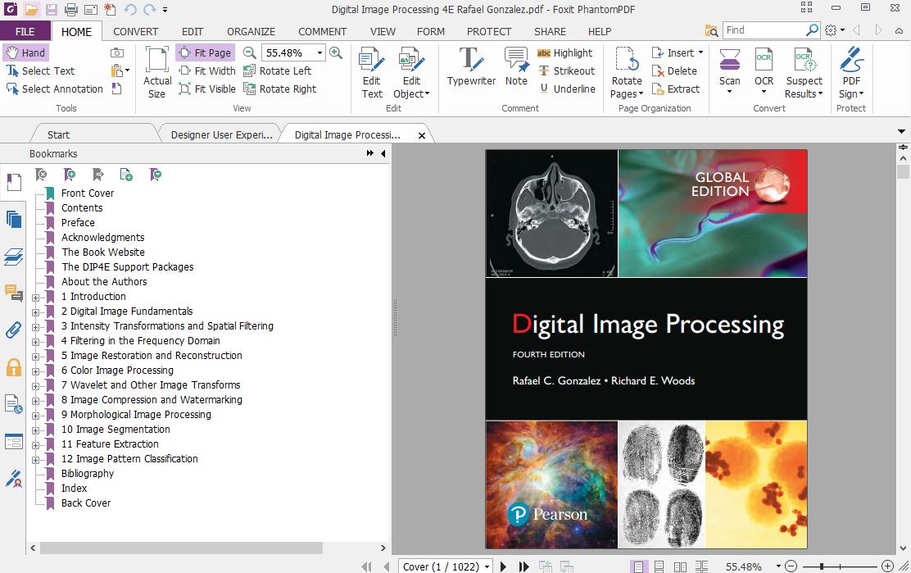Click the PDF Sign button
This screenshot has height=573, width=911.
point(851,73)
